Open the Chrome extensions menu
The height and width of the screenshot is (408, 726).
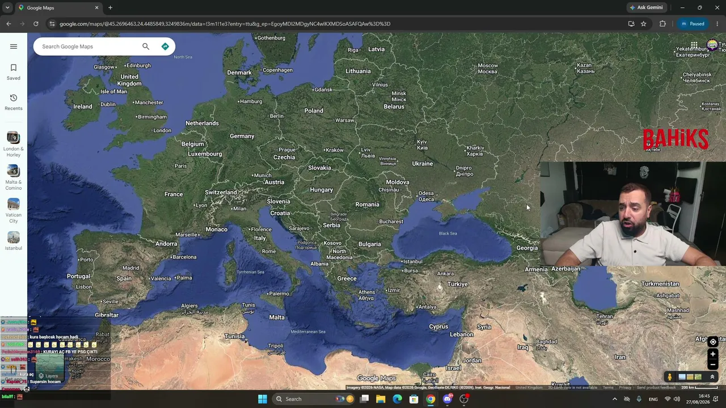pos(662,24)
